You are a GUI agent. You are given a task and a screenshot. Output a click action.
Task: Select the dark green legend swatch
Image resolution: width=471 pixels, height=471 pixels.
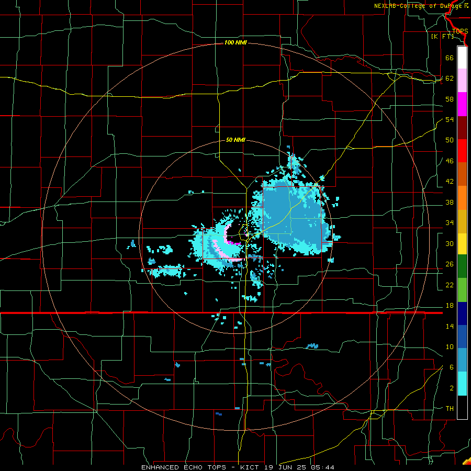pyautogui.click(x=462, y=266)
